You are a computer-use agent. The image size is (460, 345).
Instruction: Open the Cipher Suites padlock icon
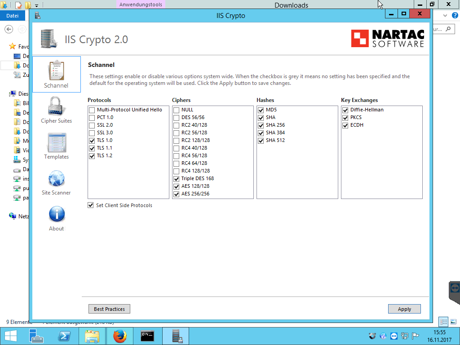56,107
